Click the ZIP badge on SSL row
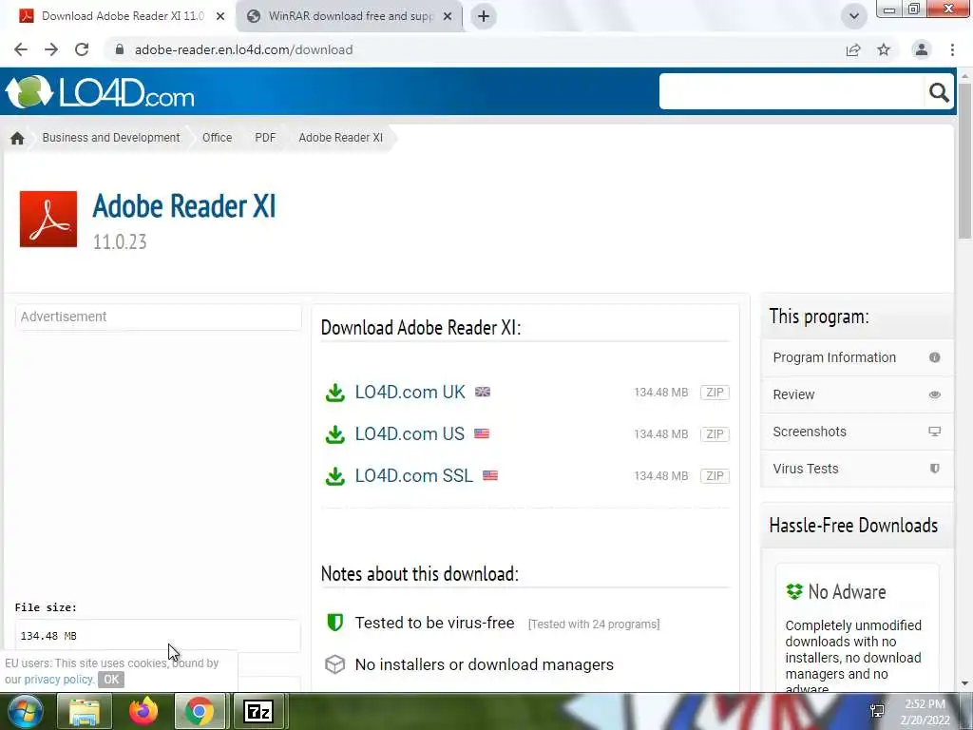 [715, 475]
